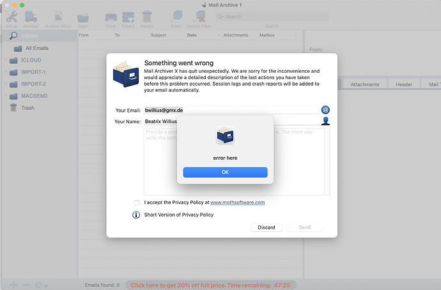
Task: Click the toolbar Search field
Action: 272,17
